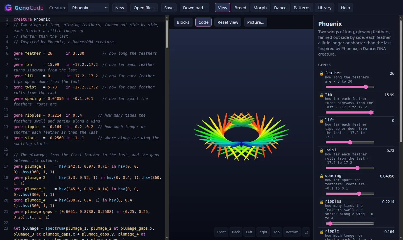Screen dimensions: 403x240
Task: Save the current creature
Action: pyautogui.click(x=169, y=8)
